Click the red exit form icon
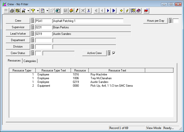 point(146,11)
